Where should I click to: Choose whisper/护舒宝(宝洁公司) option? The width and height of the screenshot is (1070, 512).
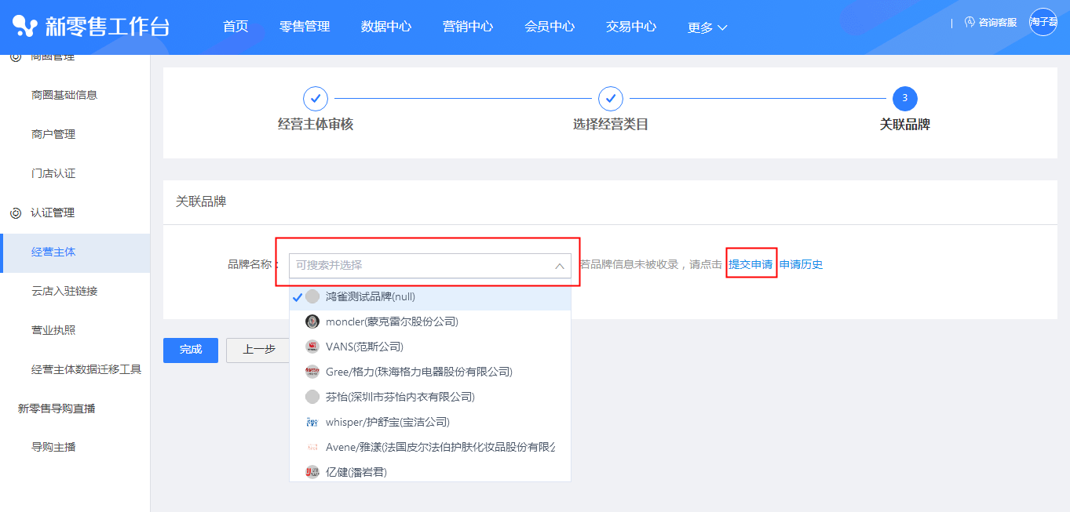[430, 422]
